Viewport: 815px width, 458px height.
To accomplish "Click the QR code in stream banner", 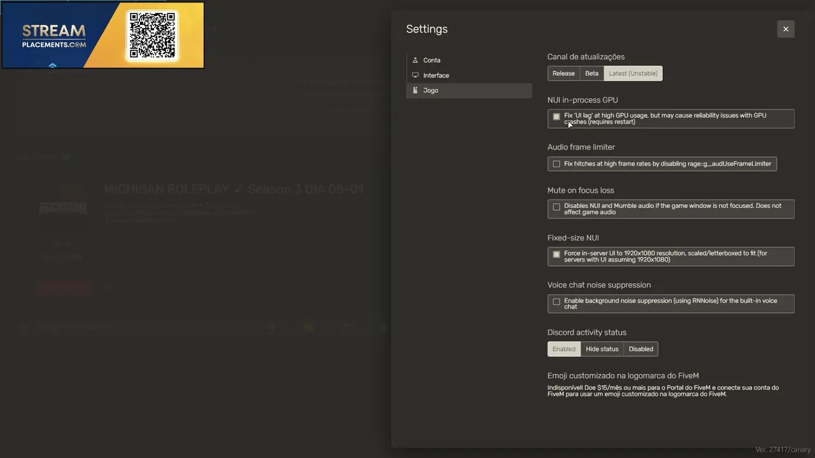I will tap(152, 35).
